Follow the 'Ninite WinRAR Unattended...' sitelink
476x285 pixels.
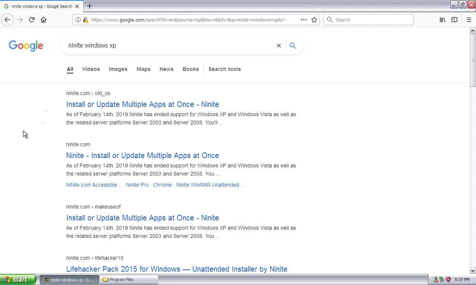tap(210, 185)
